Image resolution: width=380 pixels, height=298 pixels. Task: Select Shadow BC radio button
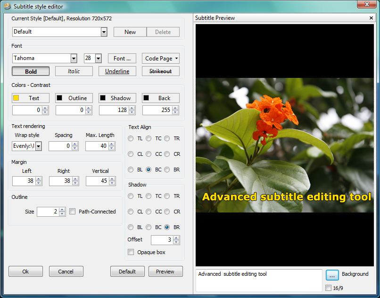149,227
